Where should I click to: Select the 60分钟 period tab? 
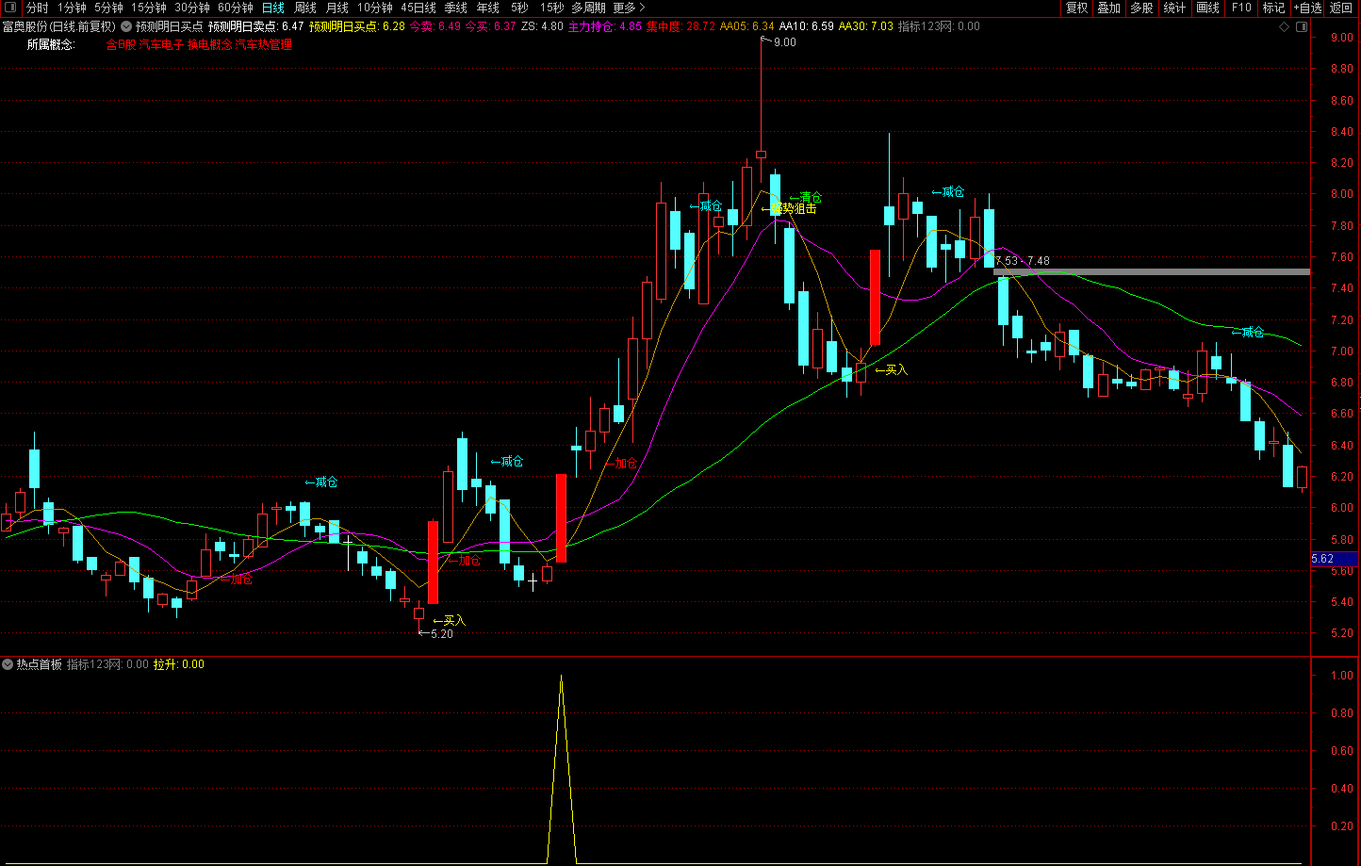pos(236,8)
